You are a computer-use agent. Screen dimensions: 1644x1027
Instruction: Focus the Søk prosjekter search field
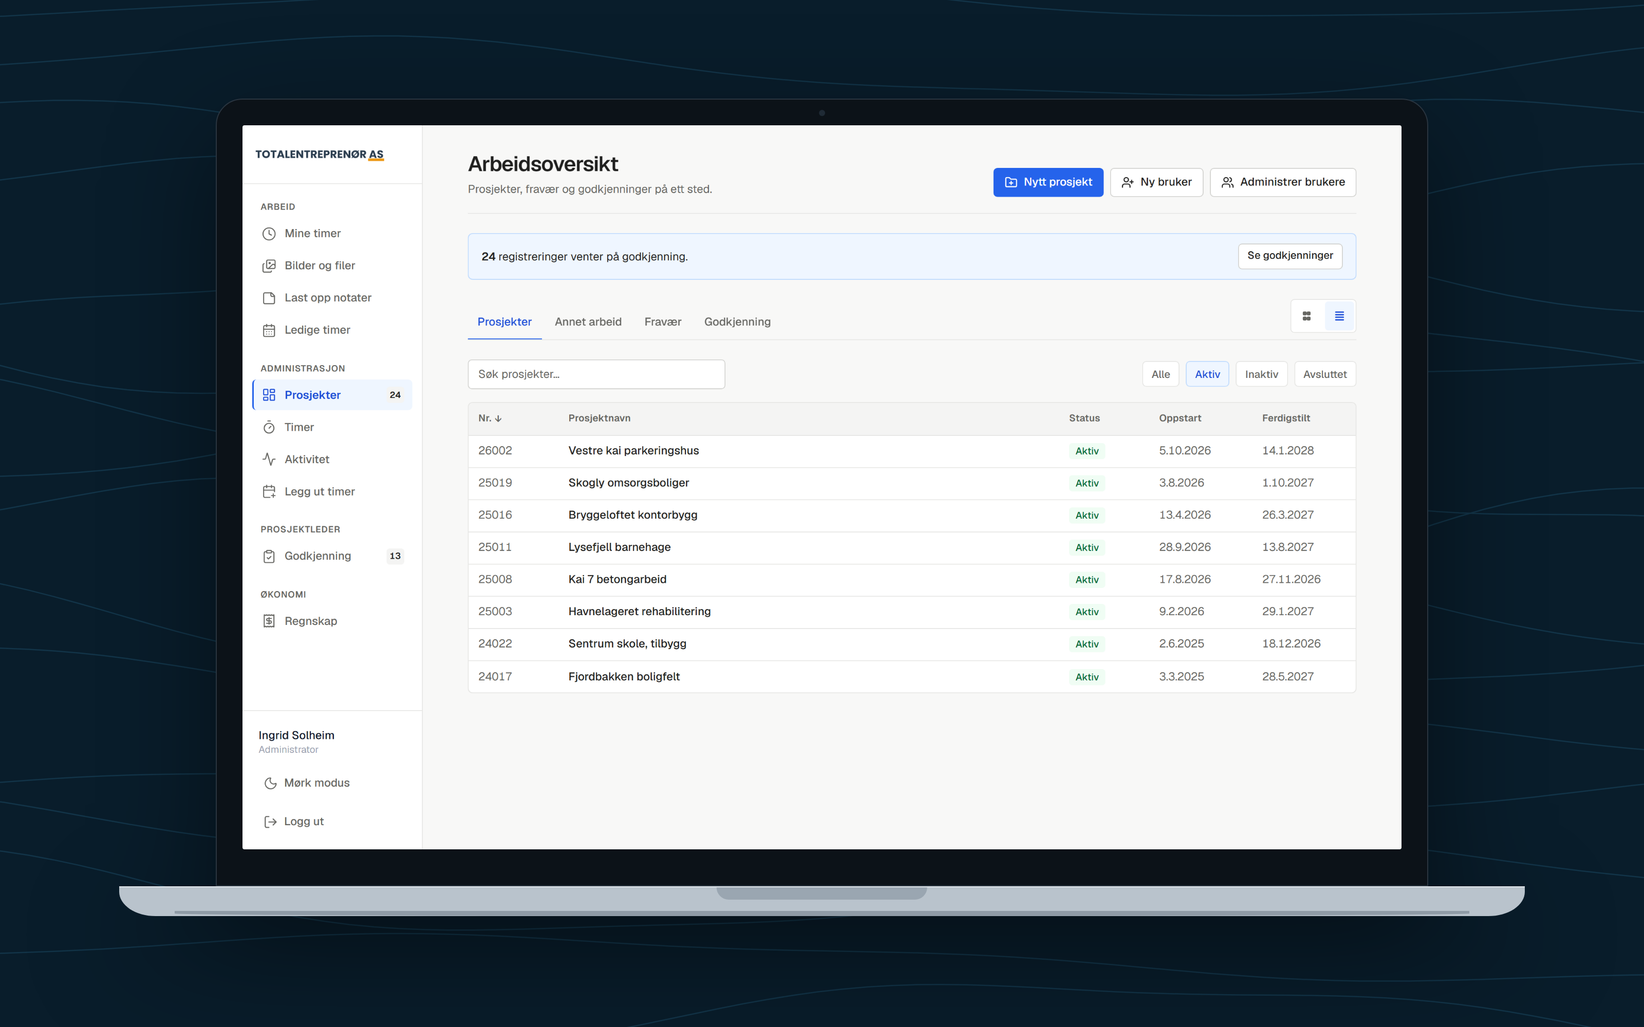pyautogui.click(x=596, y=374)
